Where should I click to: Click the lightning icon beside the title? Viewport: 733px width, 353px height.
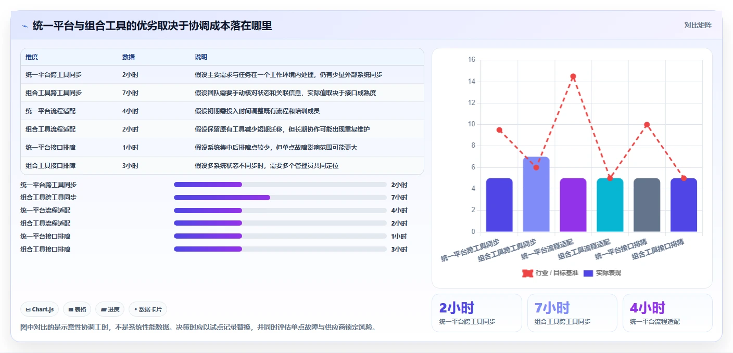24,26
